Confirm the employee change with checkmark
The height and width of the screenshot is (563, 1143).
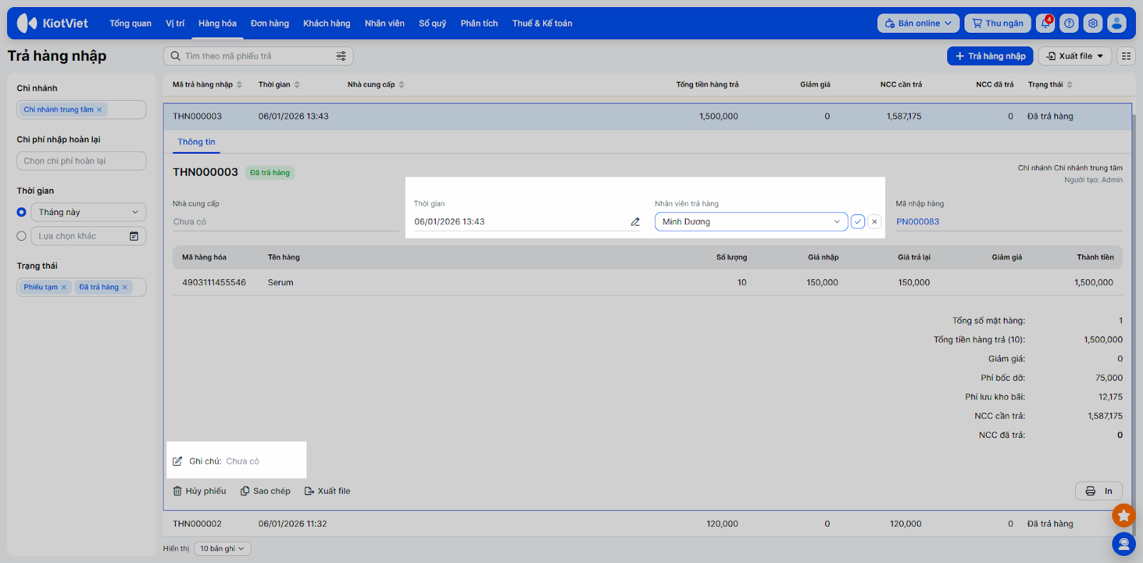coord(858,222)
